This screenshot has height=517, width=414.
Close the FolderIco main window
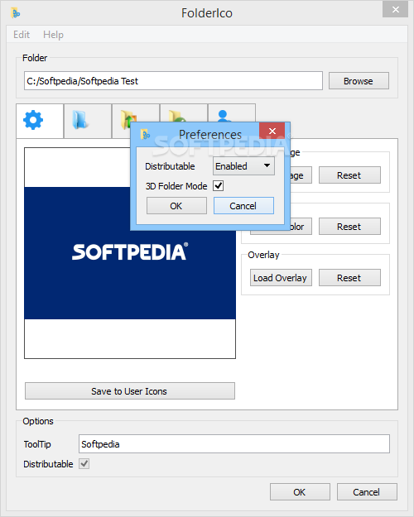(x=395, y=10)
